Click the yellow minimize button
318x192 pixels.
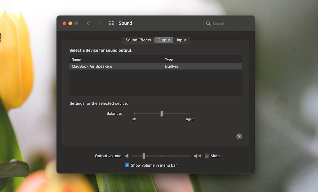tap(70, 23)
